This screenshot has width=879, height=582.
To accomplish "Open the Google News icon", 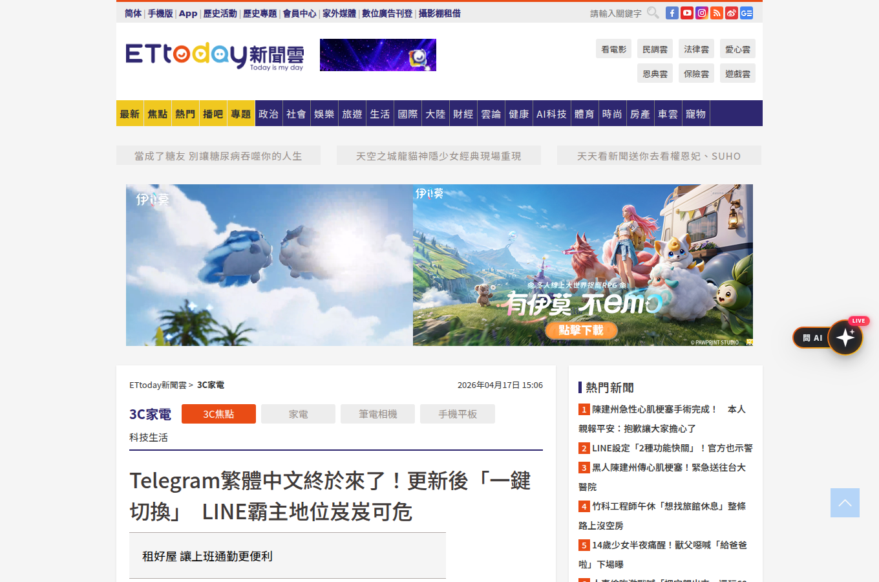I will [x=747, y=13].
